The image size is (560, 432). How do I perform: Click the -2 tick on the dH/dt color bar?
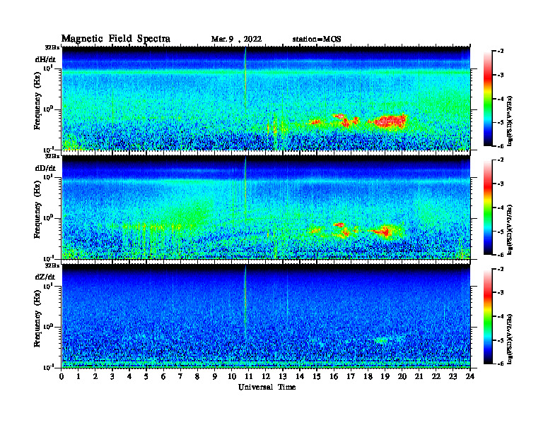click(x=501, y=52)
